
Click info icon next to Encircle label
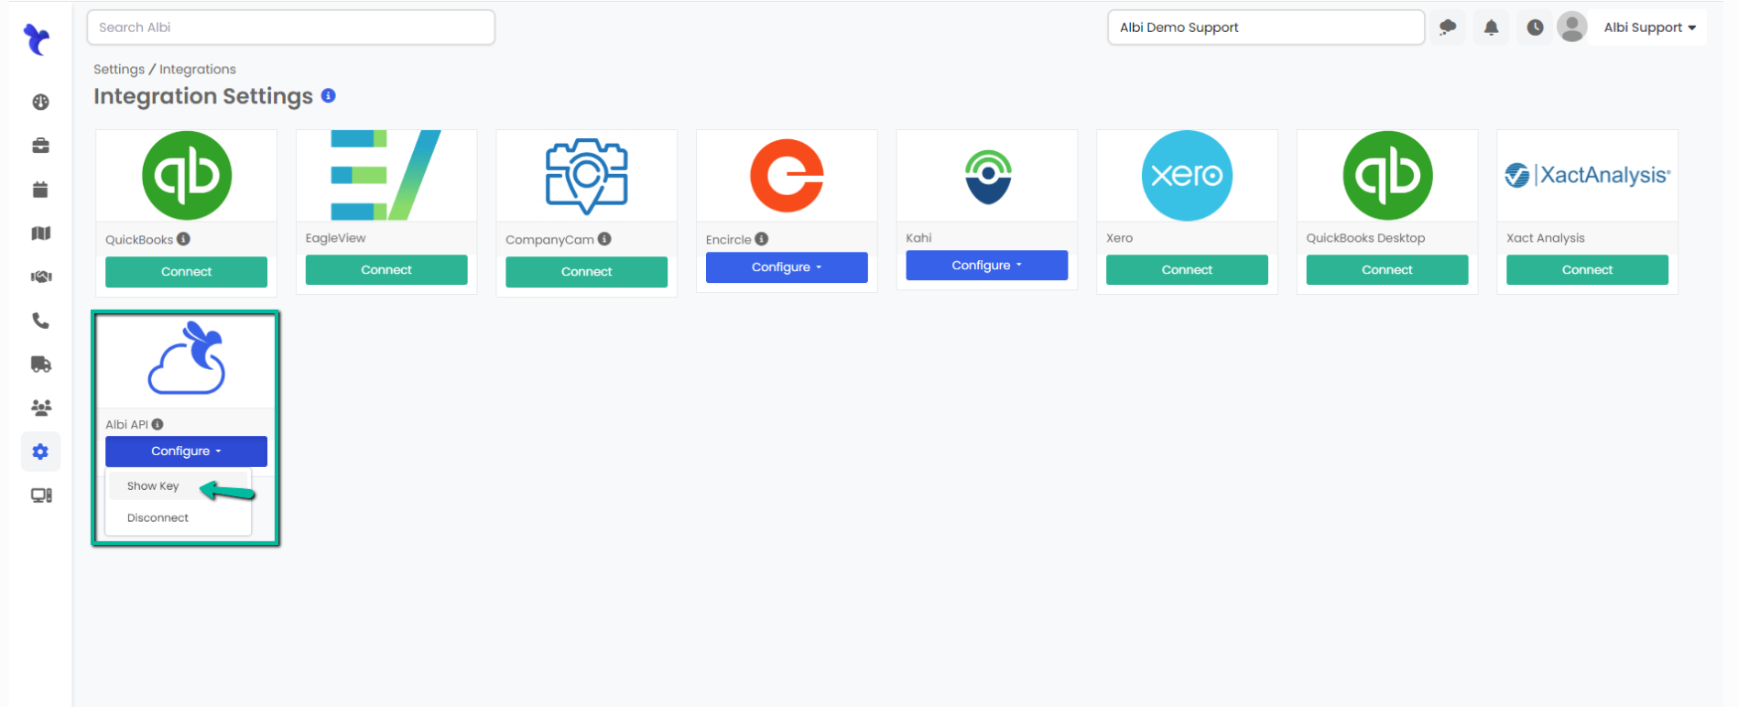[x=761, y=239]
